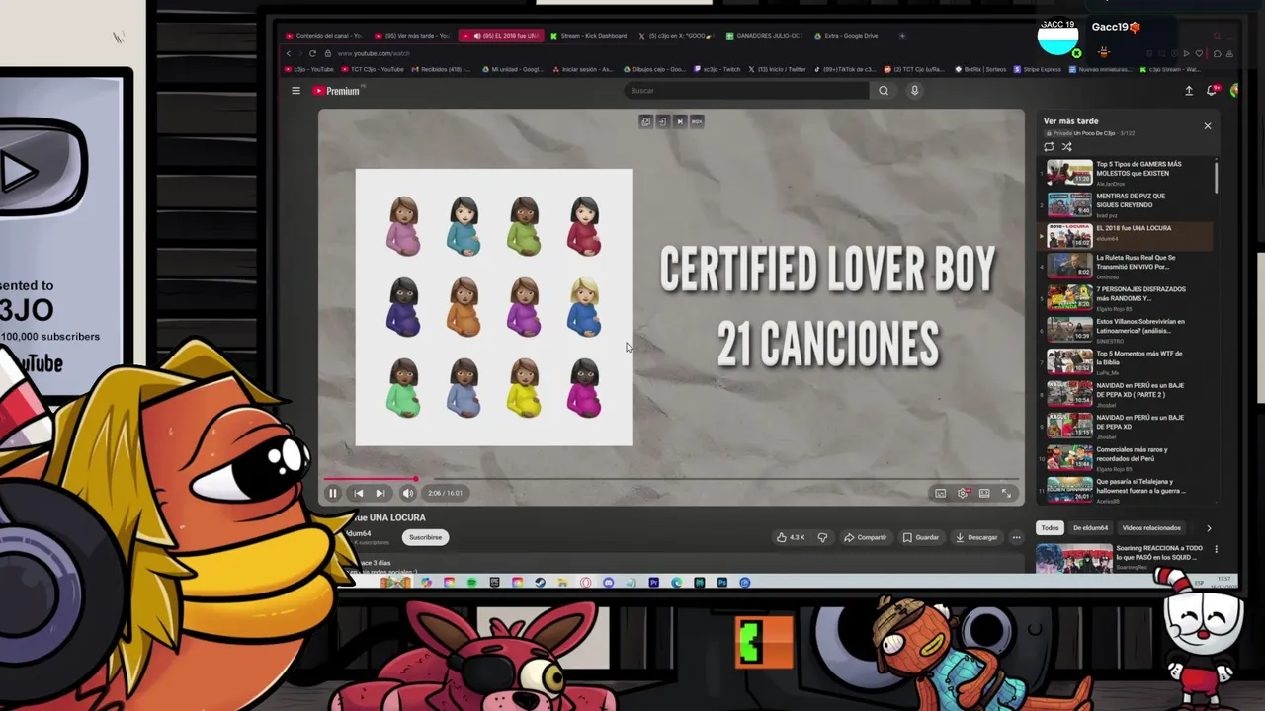Click the Compartir share button
This screenshot has height=711, width=1265.
tap(866, 537)
